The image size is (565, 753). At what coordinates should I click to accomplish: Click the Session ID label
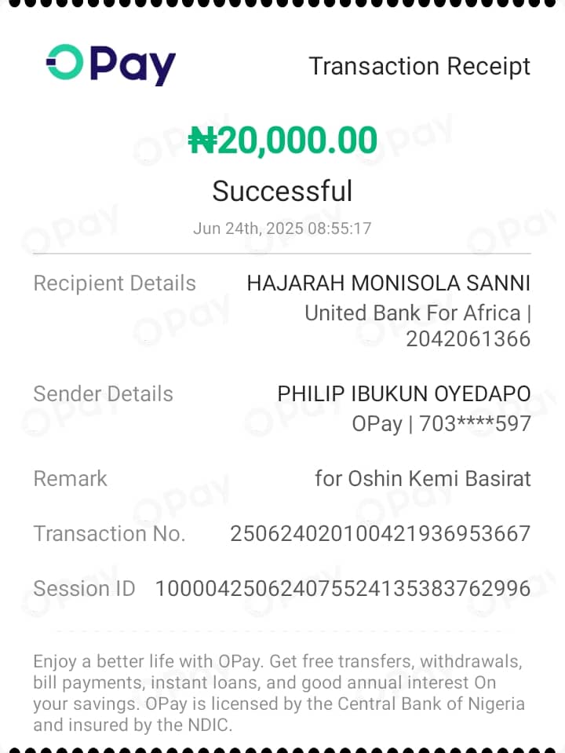point(85,588)
